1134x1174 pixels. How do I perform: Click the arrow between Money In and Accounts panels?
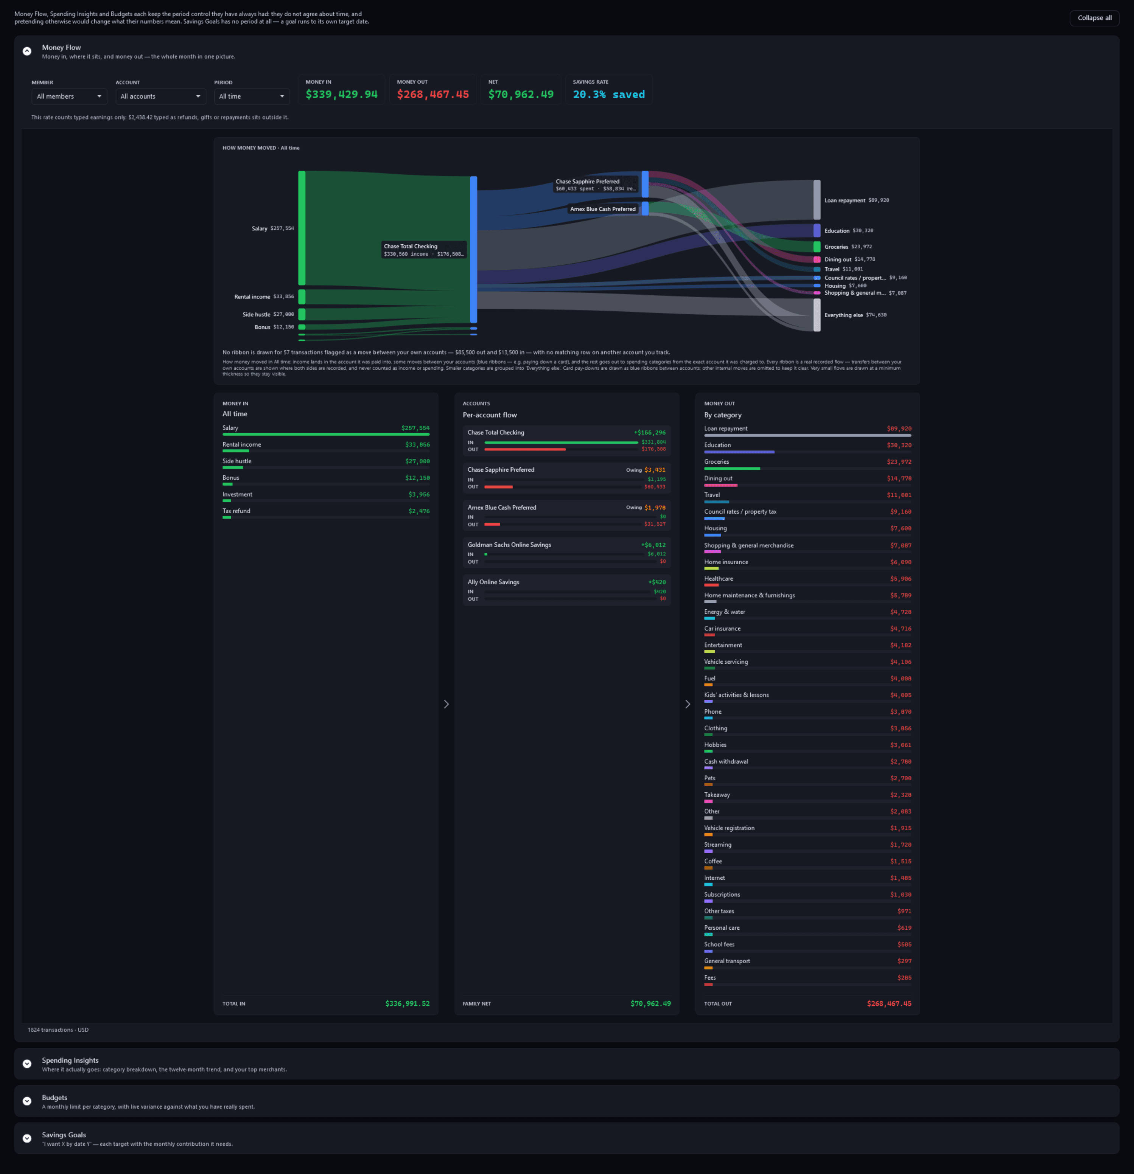[x=446, y=704]
